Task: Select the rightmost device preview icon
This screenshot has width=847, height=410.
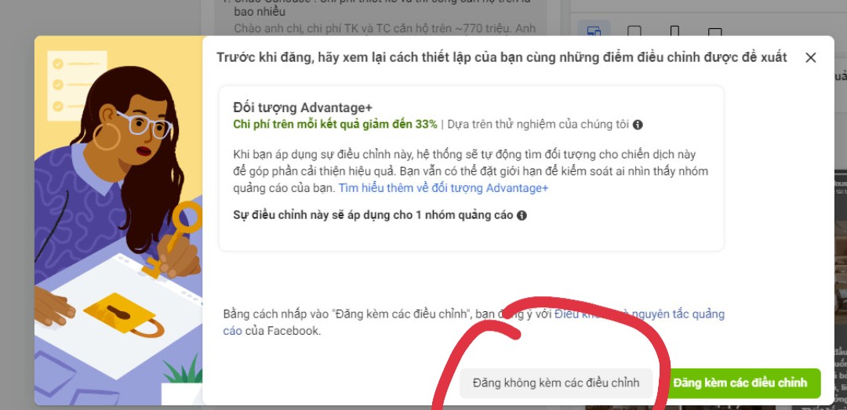Action: tap(714, 31)
